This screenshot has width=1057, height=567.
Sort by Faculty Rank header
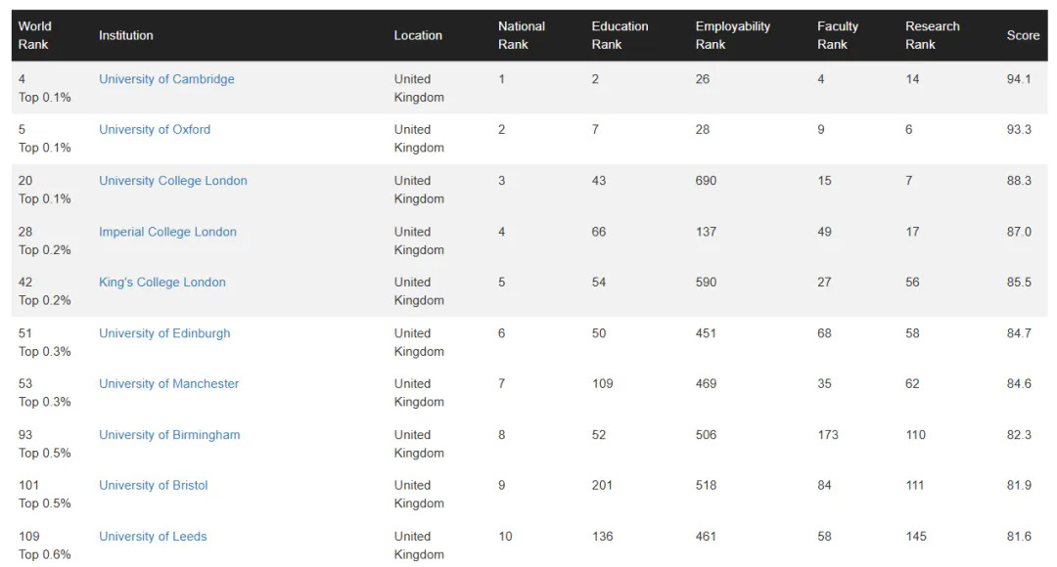837,35
